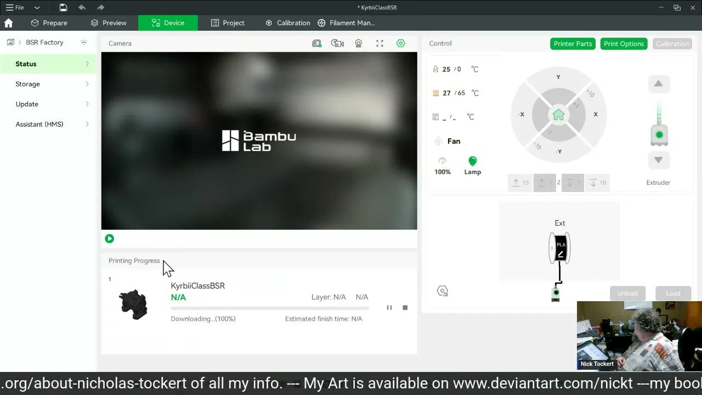Image resolution: width=702 pixels, height=395 pixels.
Task: Click the 'Estimated finish time: N/A' text
Action: 324,319
